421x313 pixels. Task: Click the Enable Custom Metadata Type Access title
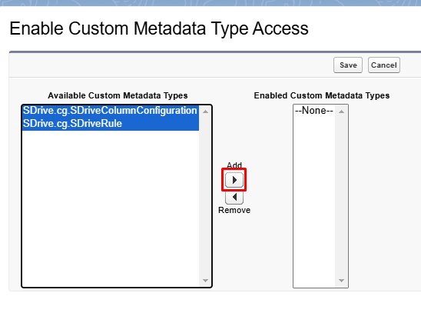pyautogui.click(x=159, y=28)
